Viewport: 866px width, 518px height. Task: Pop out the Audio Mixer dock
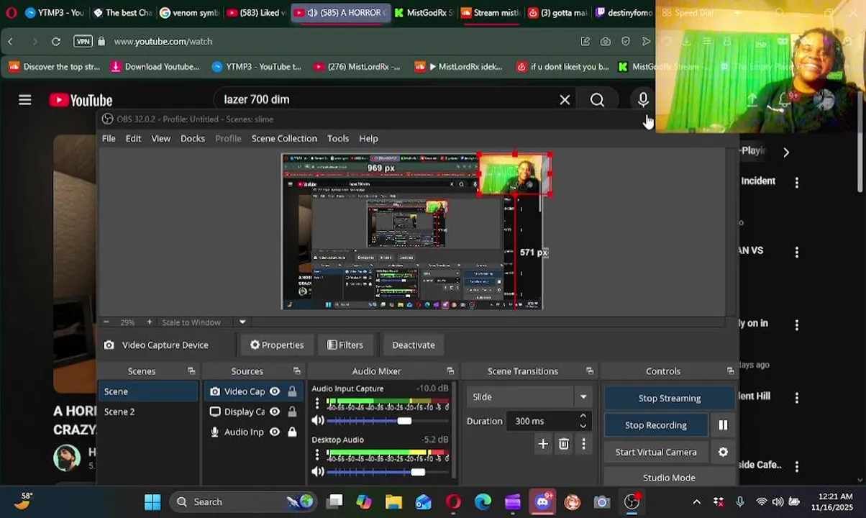450,371
